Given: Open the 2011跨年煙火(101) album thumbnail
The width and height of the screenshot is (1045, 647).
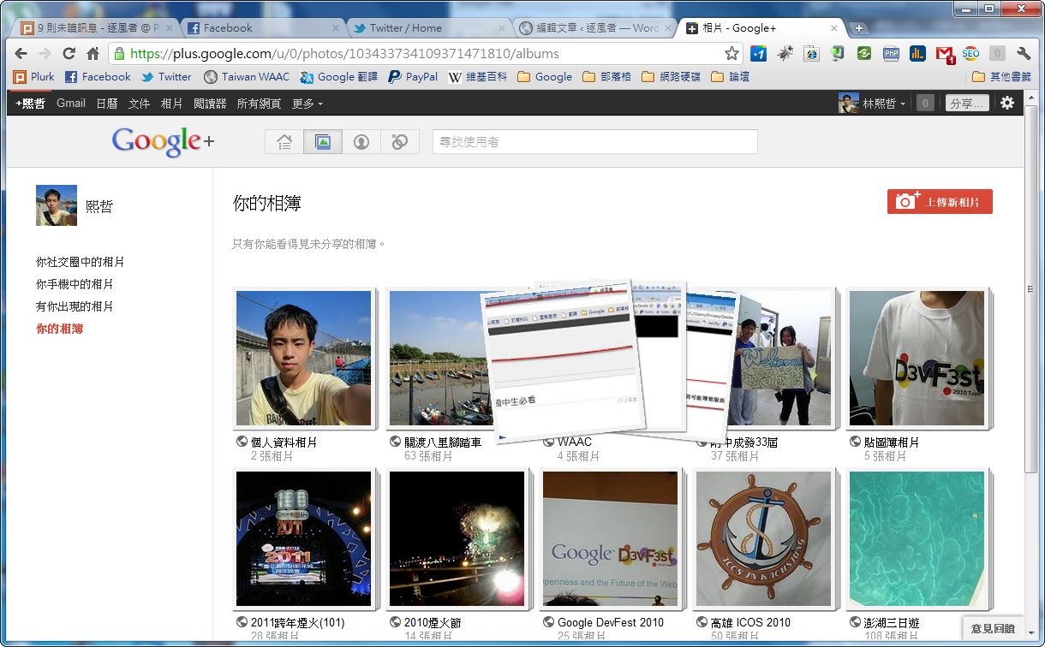Looking at the screenshot, I should click(304, 539).
